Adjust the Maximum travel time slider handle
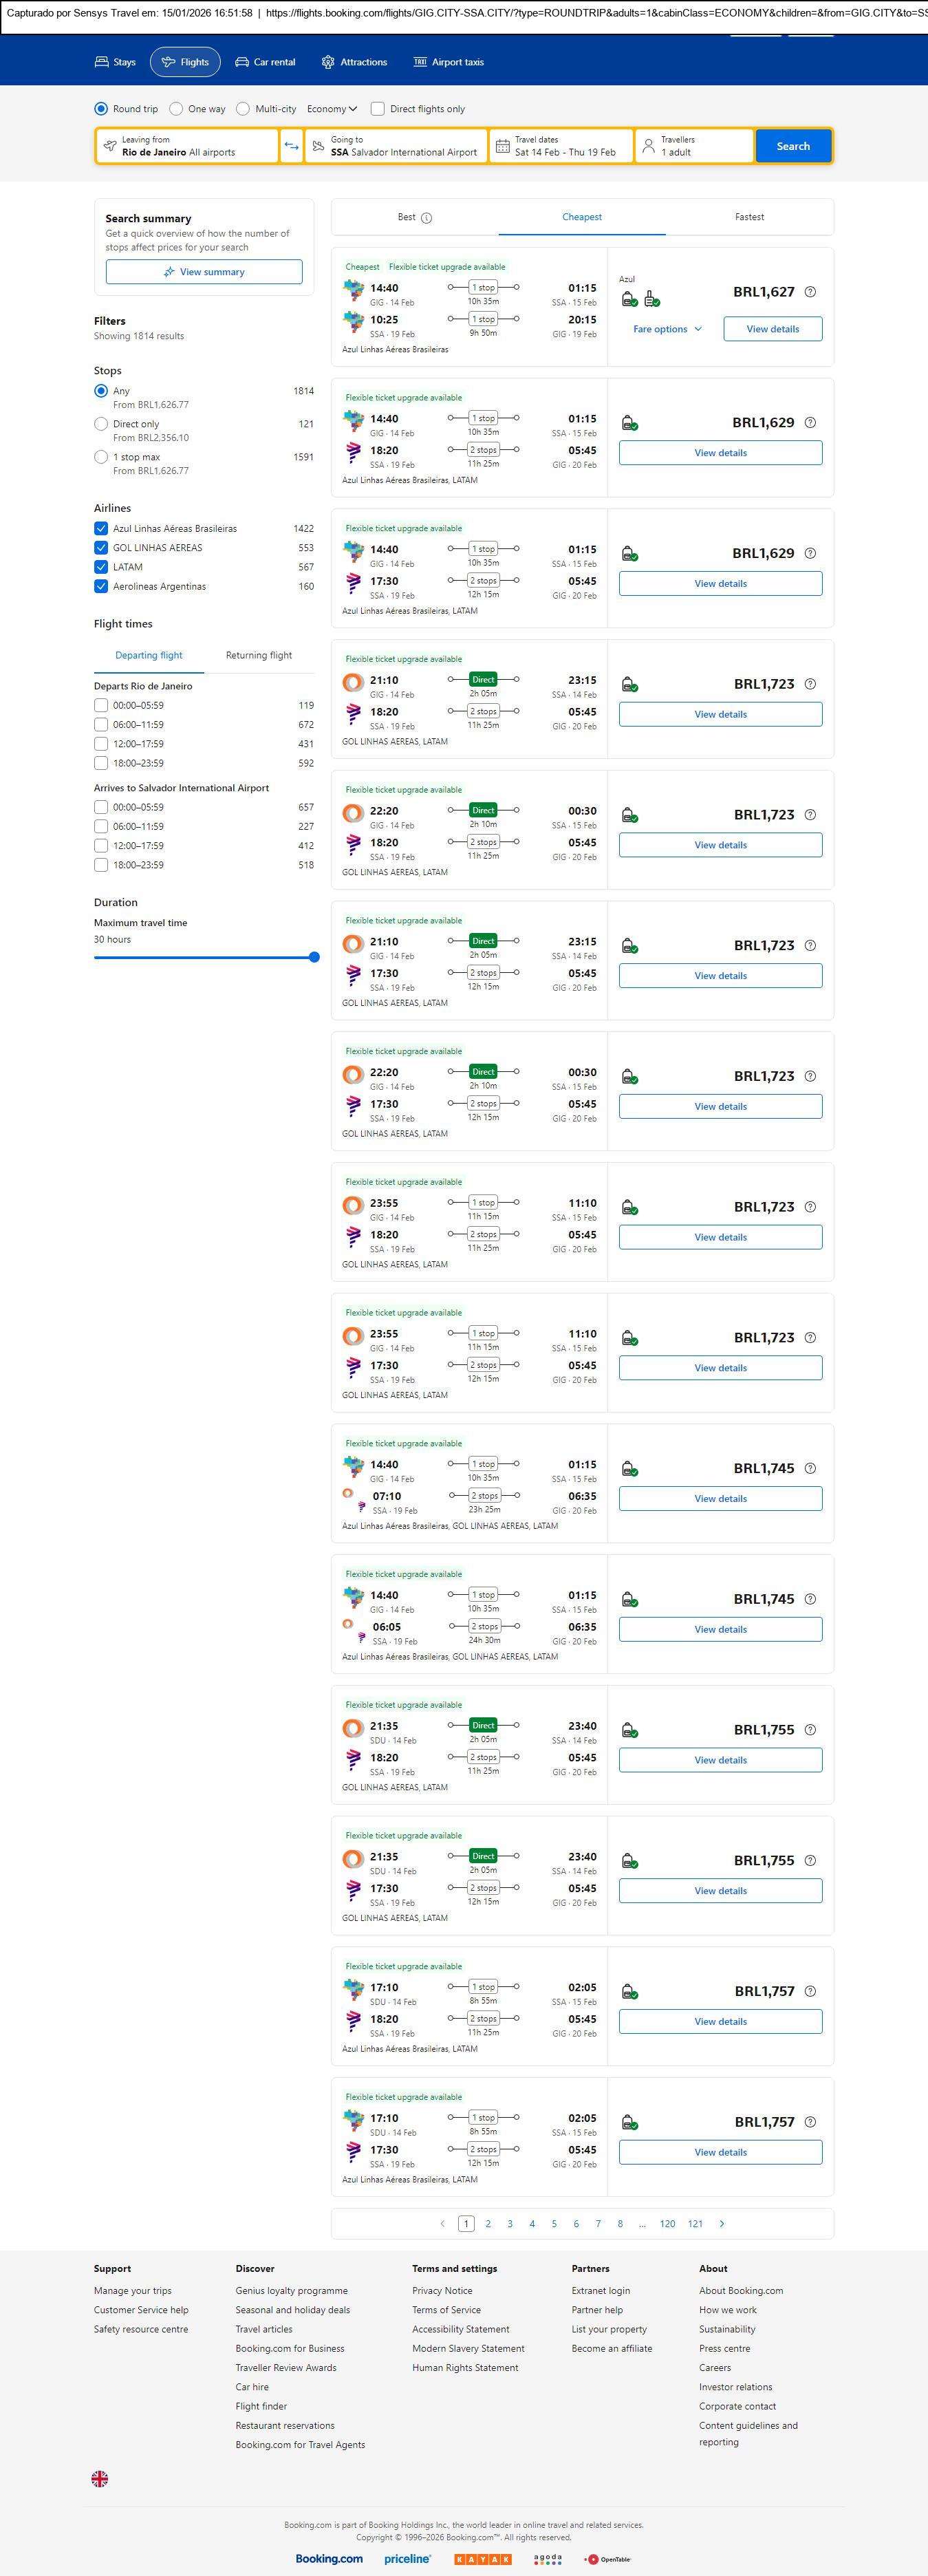This screenshot has height=2576, width=928. click(x=314, y=957)
